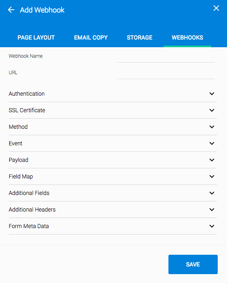Open the Form Meta Data chevron
The width and height of the screenshot is (227, 283).
212,226
